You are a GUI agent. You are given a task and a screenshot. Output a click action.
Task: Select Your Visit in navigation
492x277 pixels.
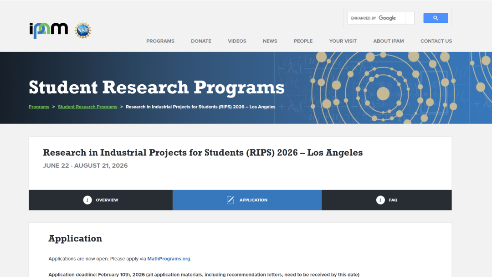343,41
